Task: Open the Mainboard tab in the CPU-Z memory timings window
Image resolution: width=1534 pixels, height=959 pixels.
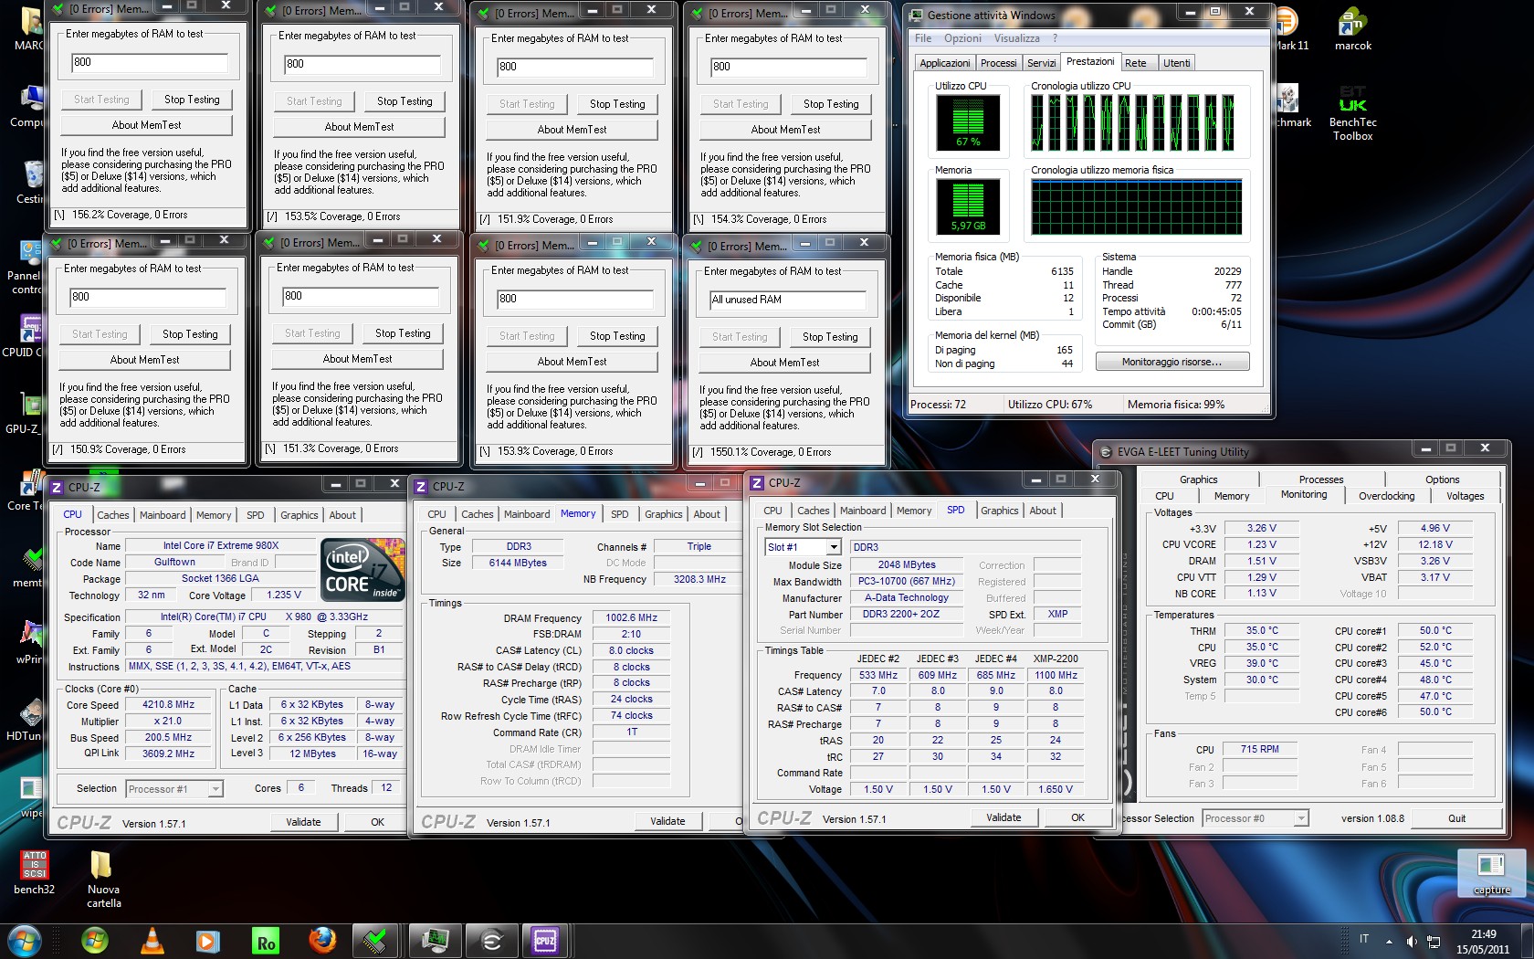Action: click(527, 514)
